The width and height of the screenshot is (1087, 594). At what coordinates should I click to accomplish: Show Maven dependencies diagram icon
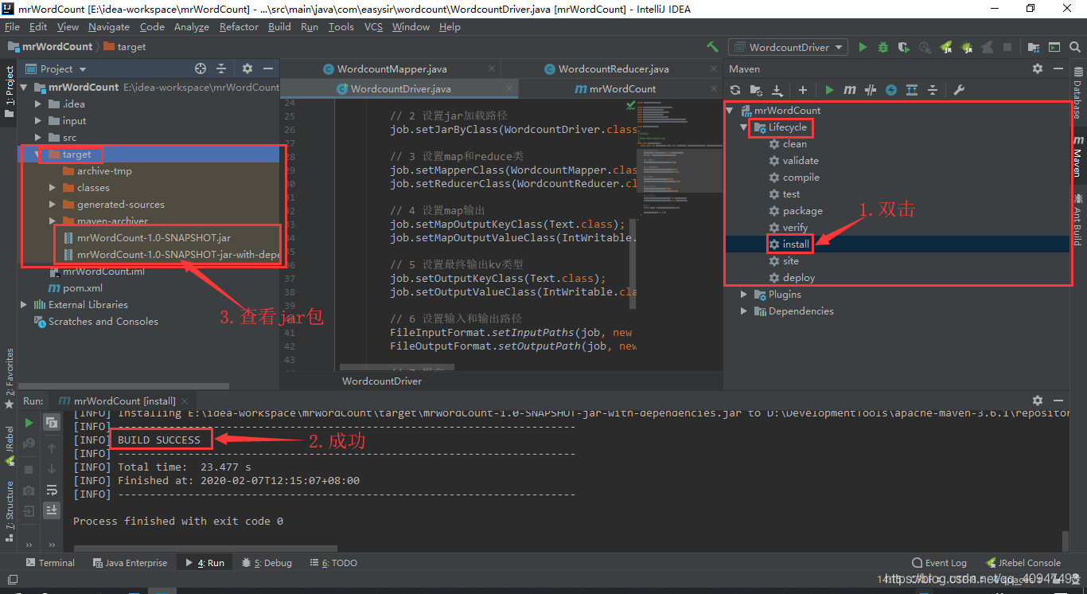[912, 90]
